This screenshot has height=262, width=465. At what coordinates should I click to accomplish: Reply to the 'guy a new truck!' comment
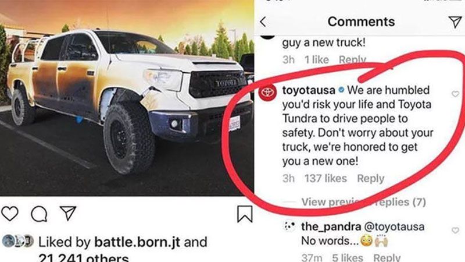click(352, 60)
